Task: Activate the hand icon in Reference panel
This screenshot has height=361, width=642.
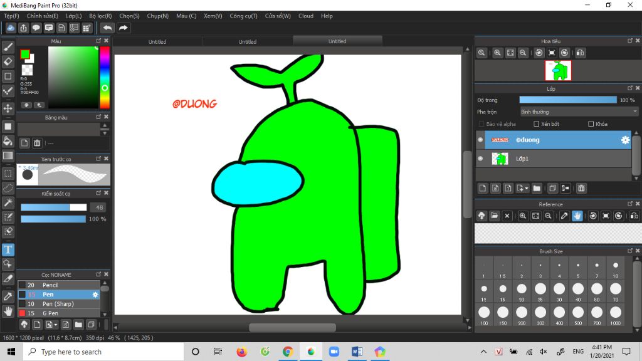Action: 577,216
